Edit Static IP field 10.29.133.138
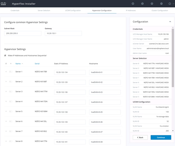 pos(70,112)
